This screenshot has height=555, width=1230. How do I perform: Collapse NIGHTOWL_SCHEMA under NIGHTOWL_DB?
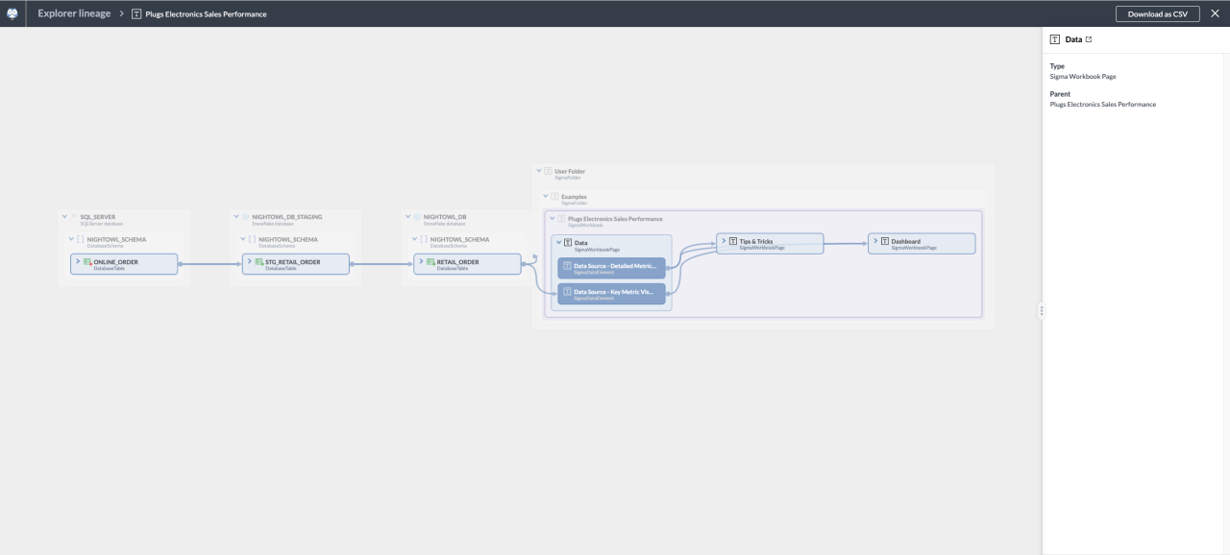coord(414,239)
